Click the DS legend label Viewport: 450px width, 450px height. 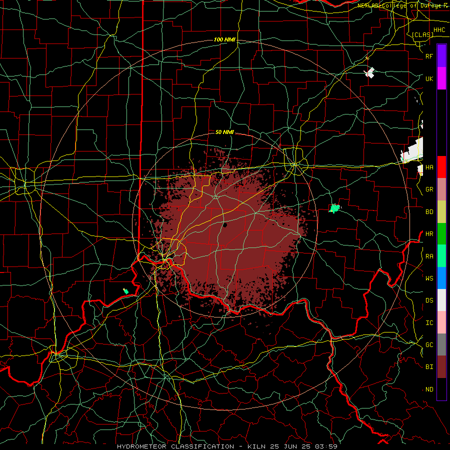(429, 300)
